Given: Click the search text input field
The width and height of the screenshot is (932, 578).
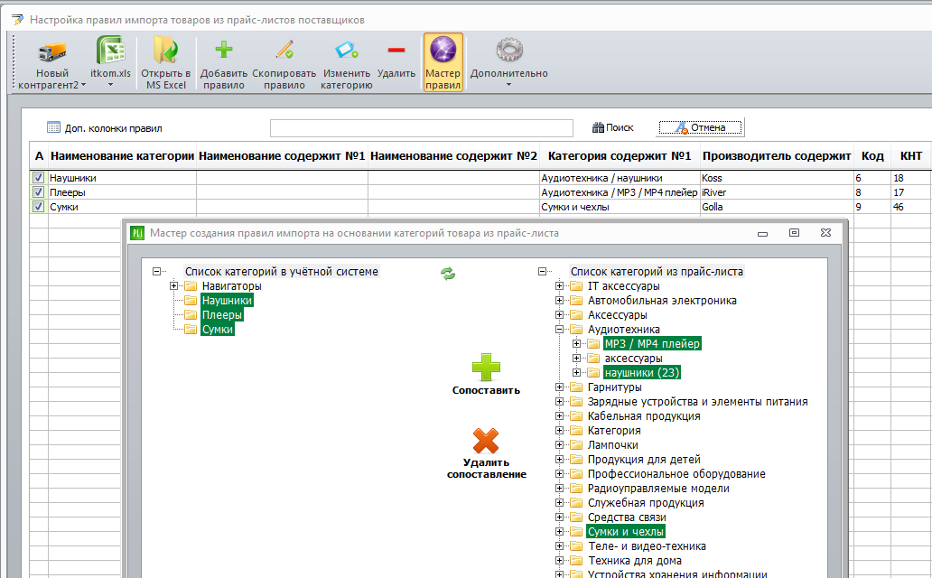Looking at the screenshot, I should coord(422,128).
